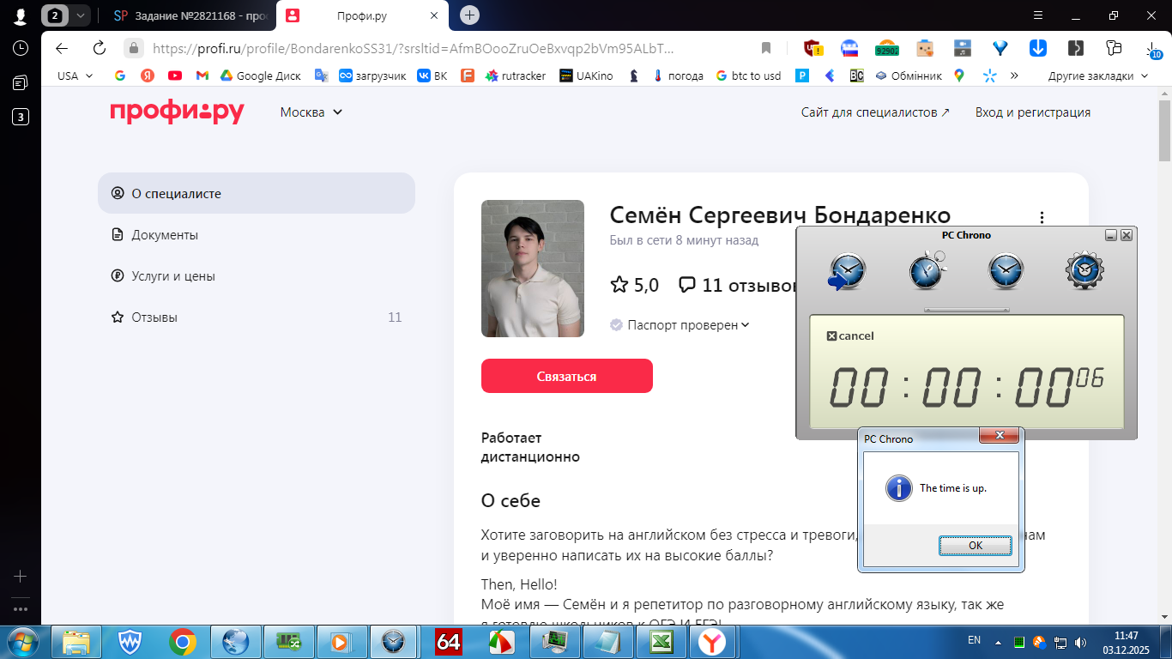Screen dimensions: 1172x659
Task: Open the plain clock icon in PC Chrono
Action: [1006, 271]
